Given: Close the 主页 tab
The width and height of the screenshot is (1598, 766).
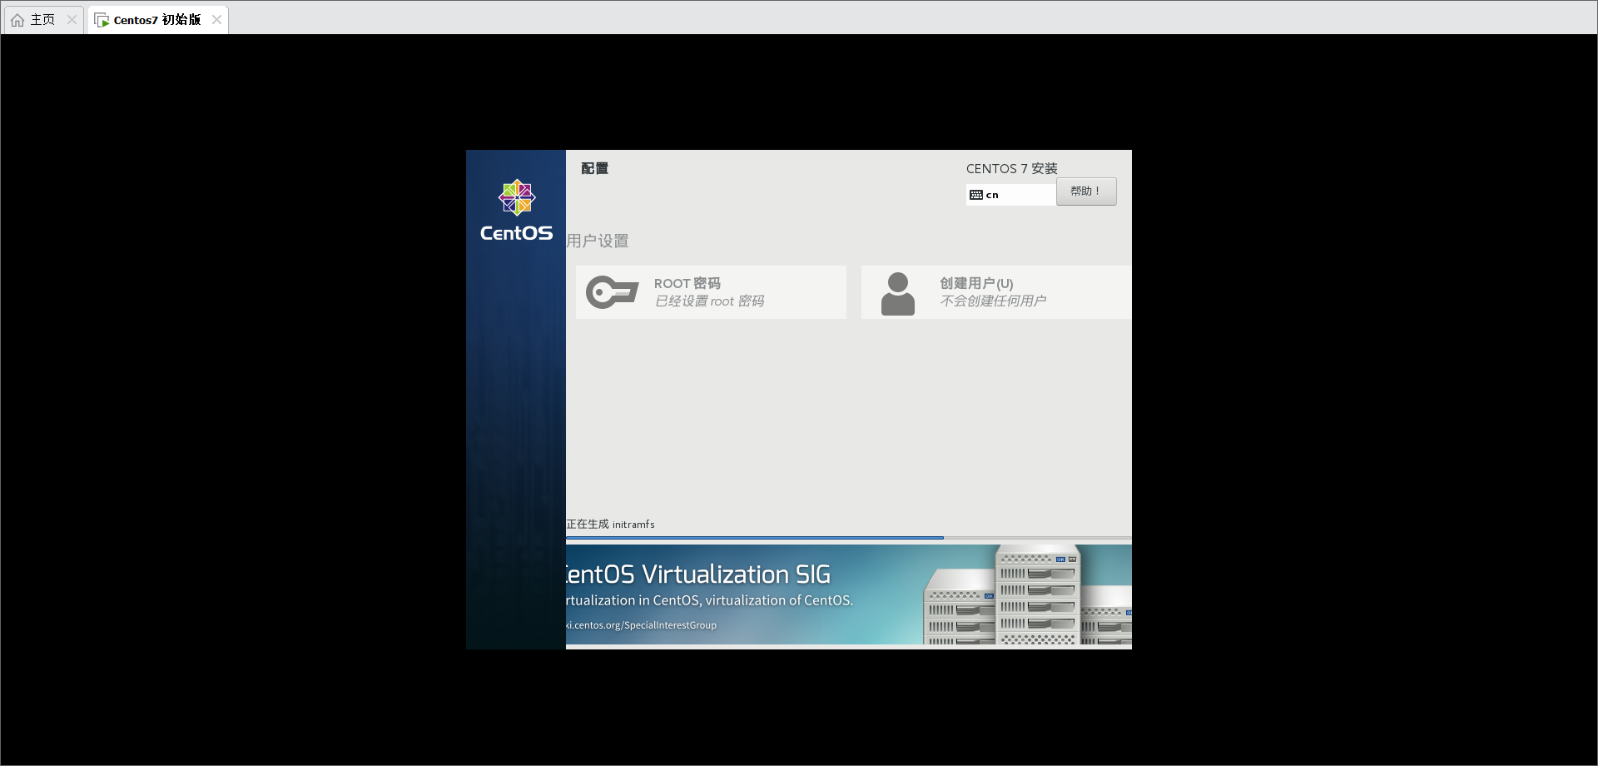Looking at the screenshot, I should (72, 20).
